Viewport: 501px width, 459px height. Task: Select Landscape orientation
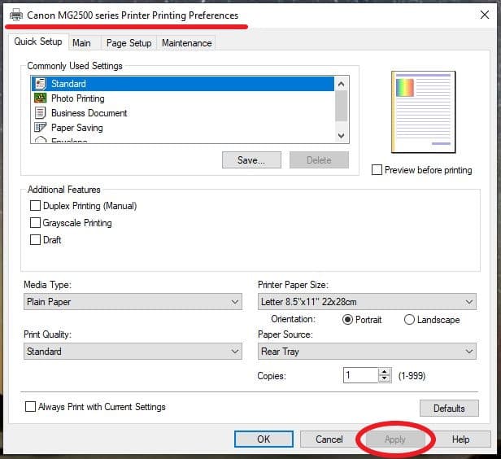tap(409, 320)
